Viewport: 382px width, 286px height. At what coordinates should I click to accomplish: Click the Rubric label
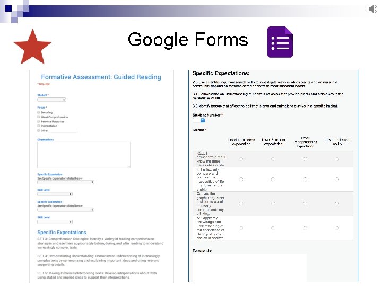coord(199,130)
